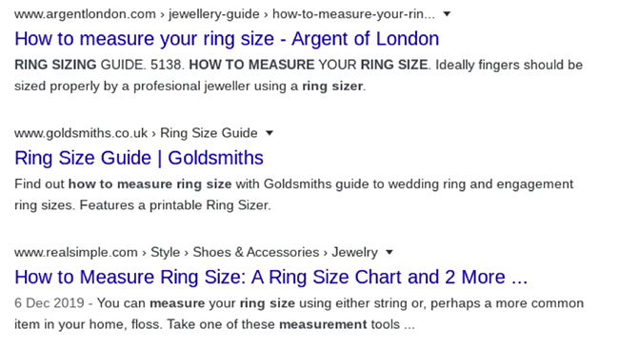Click the www.goldsmiths.co.uk URL text
Image resolution: width=619 pixels, height=348 pixels.
[x=81, y=133]
